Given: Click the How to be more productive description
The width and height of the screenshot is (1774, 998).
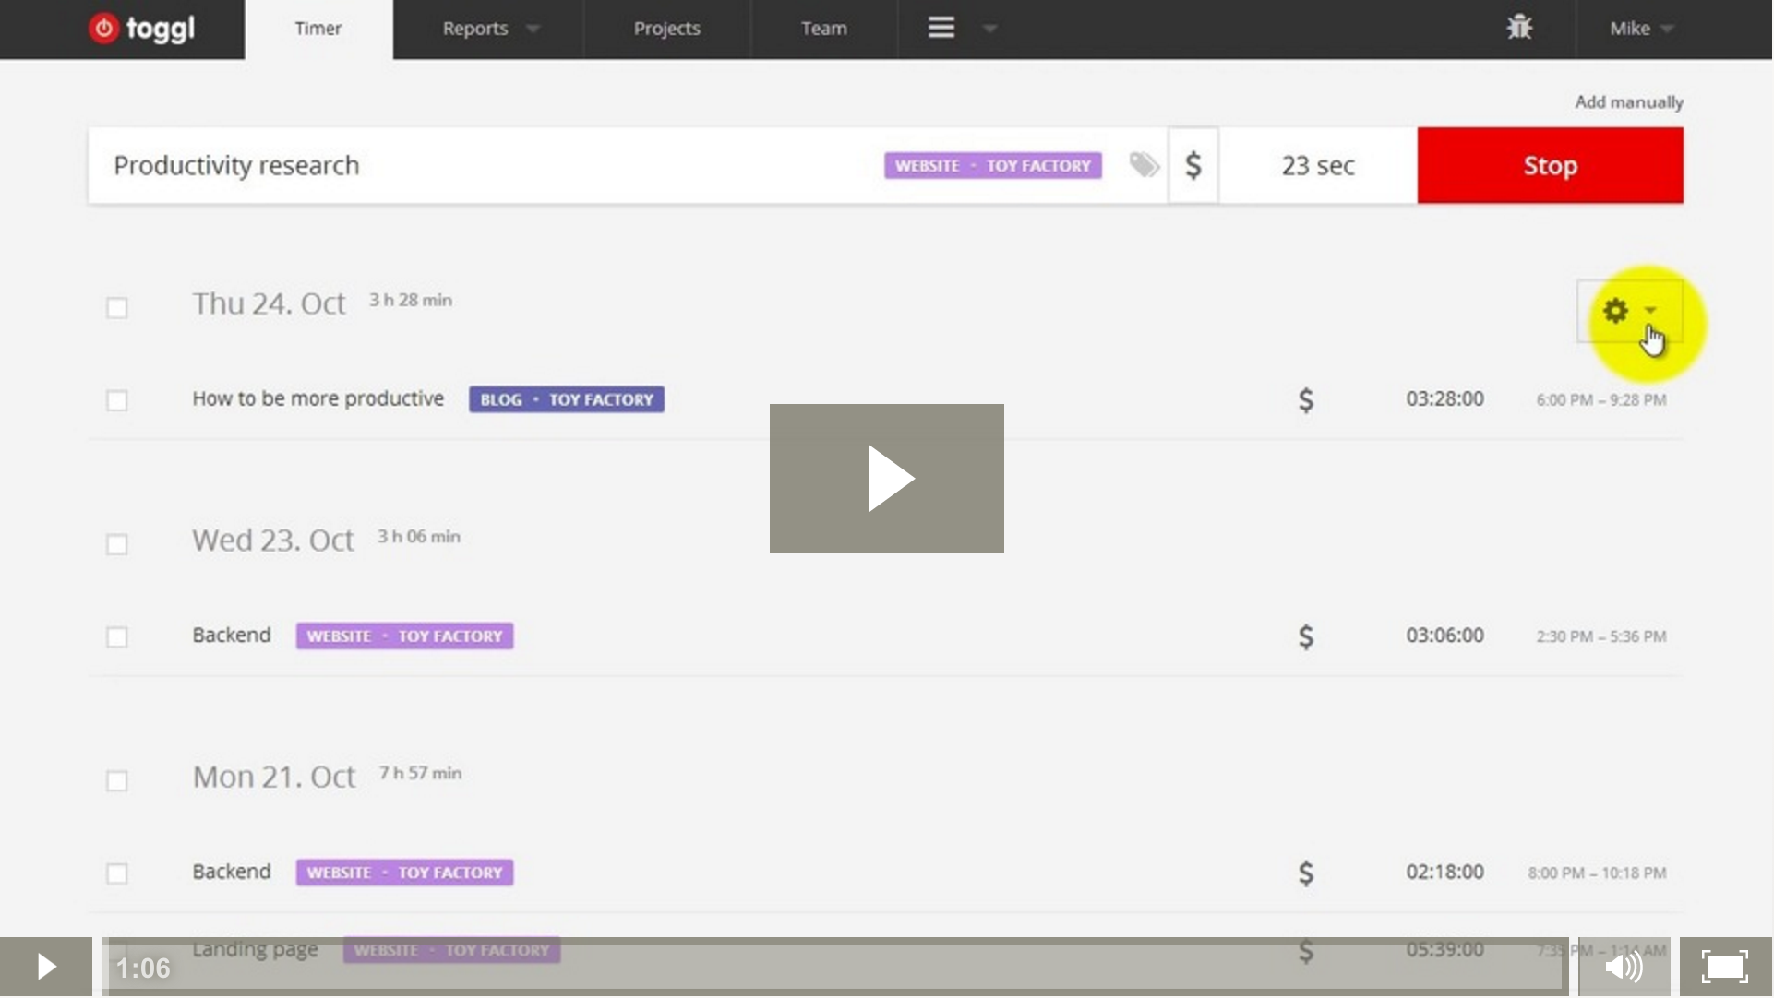Looking at the screenshot, I should (x=318, y=398).
